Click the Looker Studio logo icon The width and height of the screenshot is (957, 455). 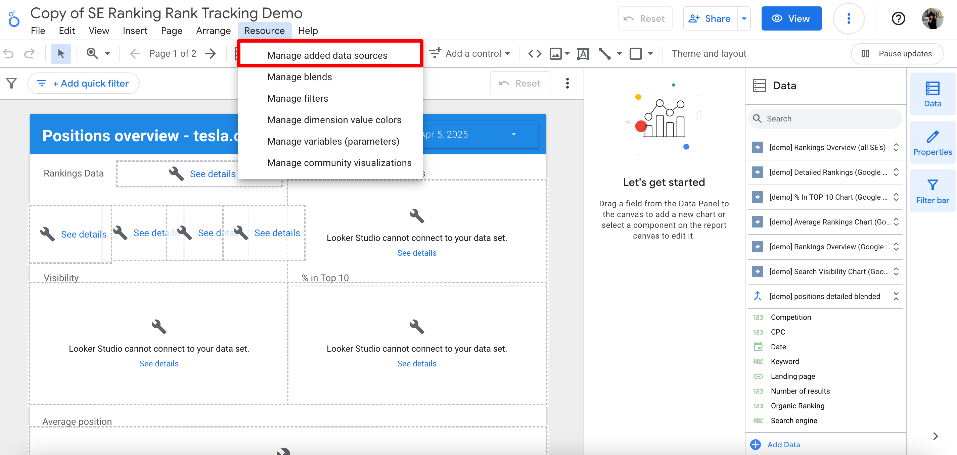click(14, 18)
